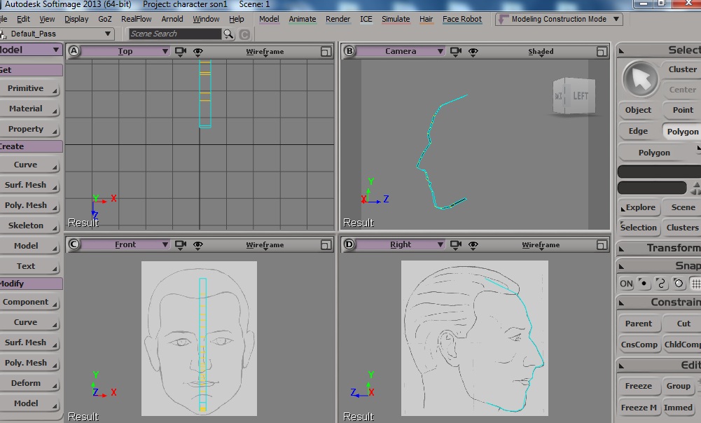This screenshot has width=701, height=423.
Task: Click the LEFT view cube
Action: tap(574, 96)
